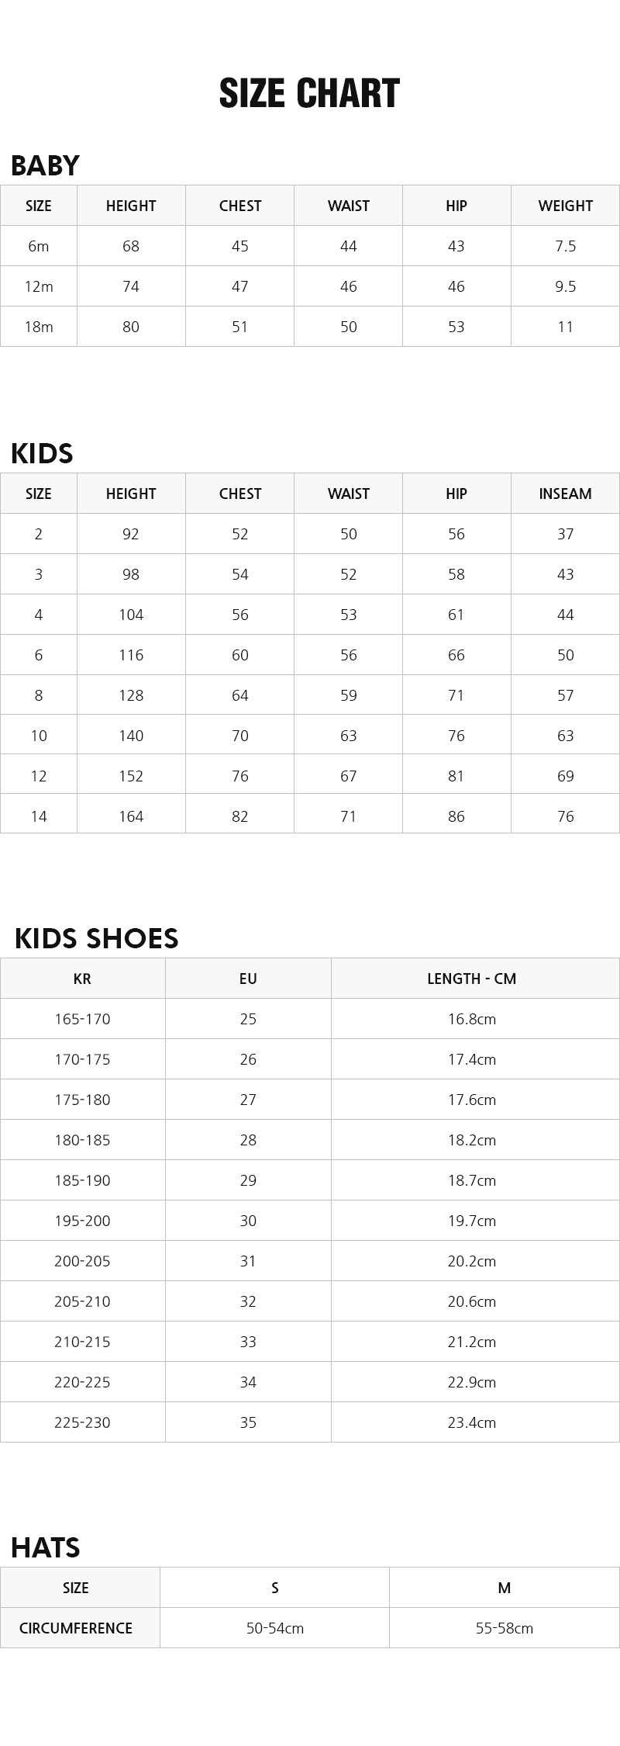Select the LENGTH - CM column header
Screen dimensions: 620x1746
pos(471,979)
